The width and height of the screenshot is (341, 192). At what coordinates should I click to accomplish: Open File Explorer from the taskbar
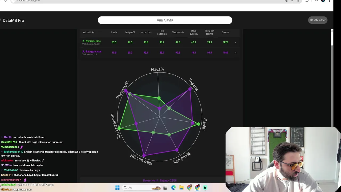[181, 187]
